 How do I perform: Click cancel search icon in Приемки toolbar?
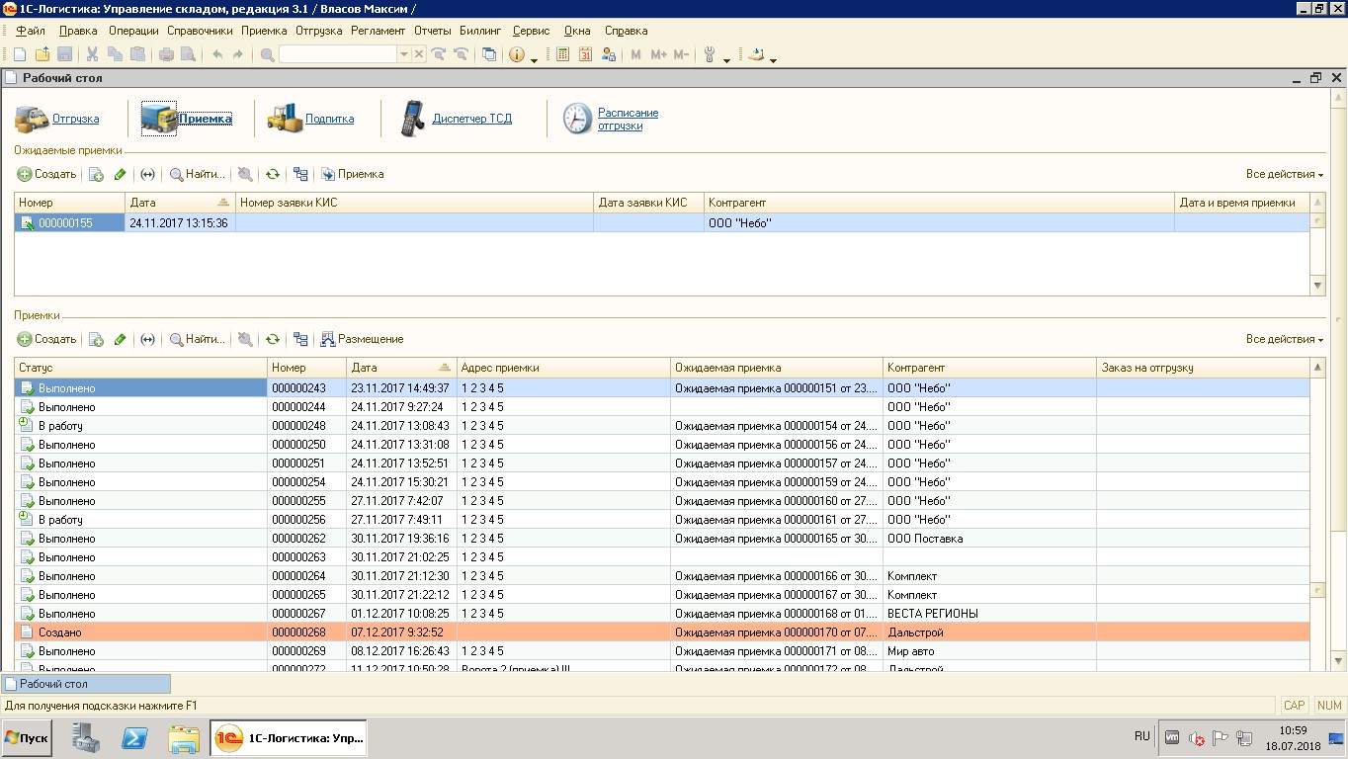[245, 339]
